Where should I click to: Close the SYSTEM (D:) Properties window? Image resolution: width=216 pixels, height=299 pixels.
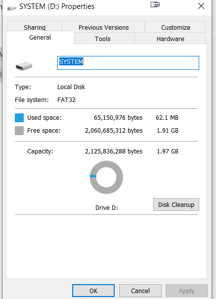pos(201,6)
